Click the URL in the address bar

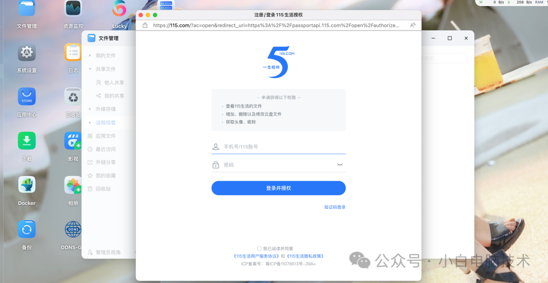coord(276,25)
